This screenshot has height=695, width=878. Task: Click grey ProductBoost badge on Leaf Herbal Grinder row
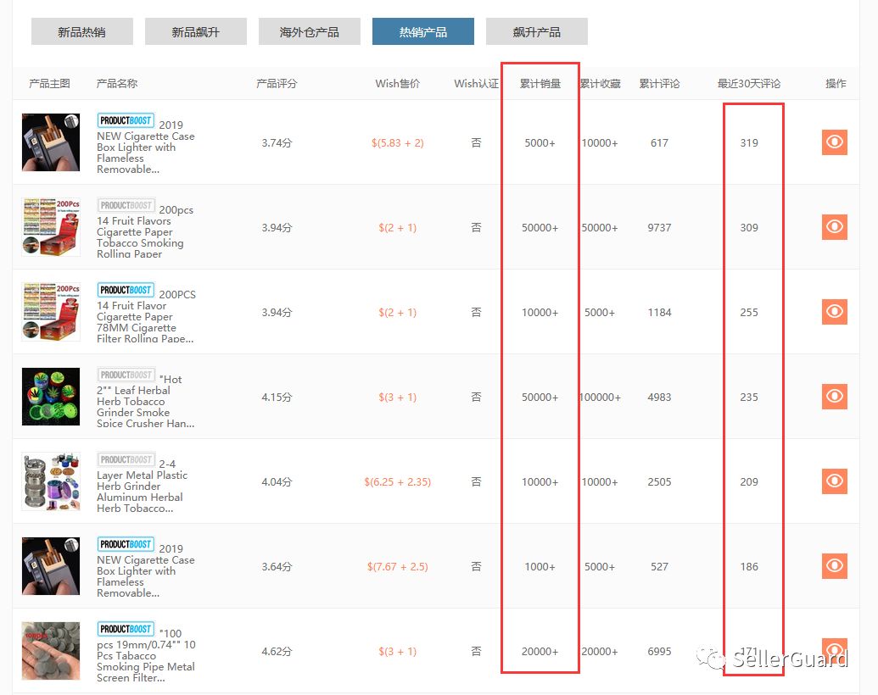[126, 375]
